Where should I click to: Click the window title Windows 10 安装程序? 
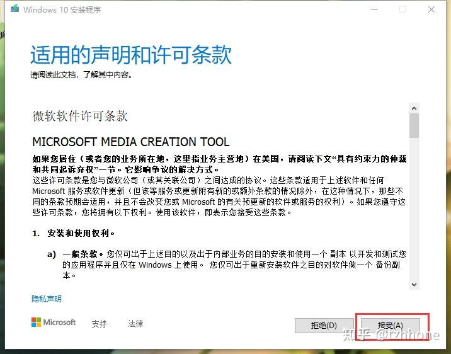pyautogui.click(x=62, y=10)
